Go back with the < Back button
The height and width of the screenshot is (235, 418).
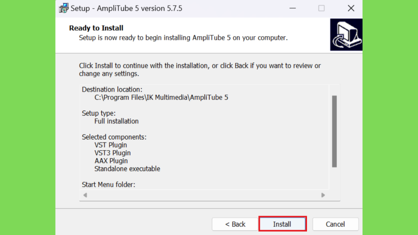[235, 224]
